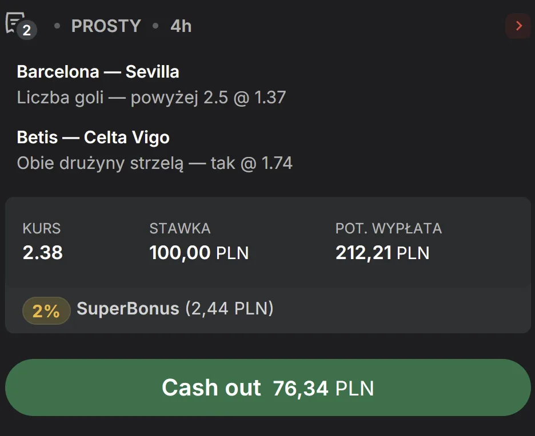Viewport: 535px width, 436px height.
Task: Expand the Betis — Celta Vigo selection
Action: [x=93, y=137]
